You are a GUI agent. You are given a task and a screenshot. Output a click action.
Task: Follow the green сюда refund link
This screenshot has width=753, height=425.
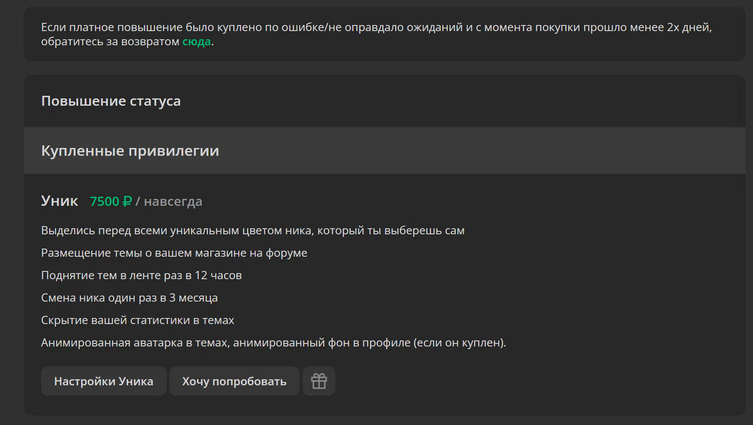[196, 41]
